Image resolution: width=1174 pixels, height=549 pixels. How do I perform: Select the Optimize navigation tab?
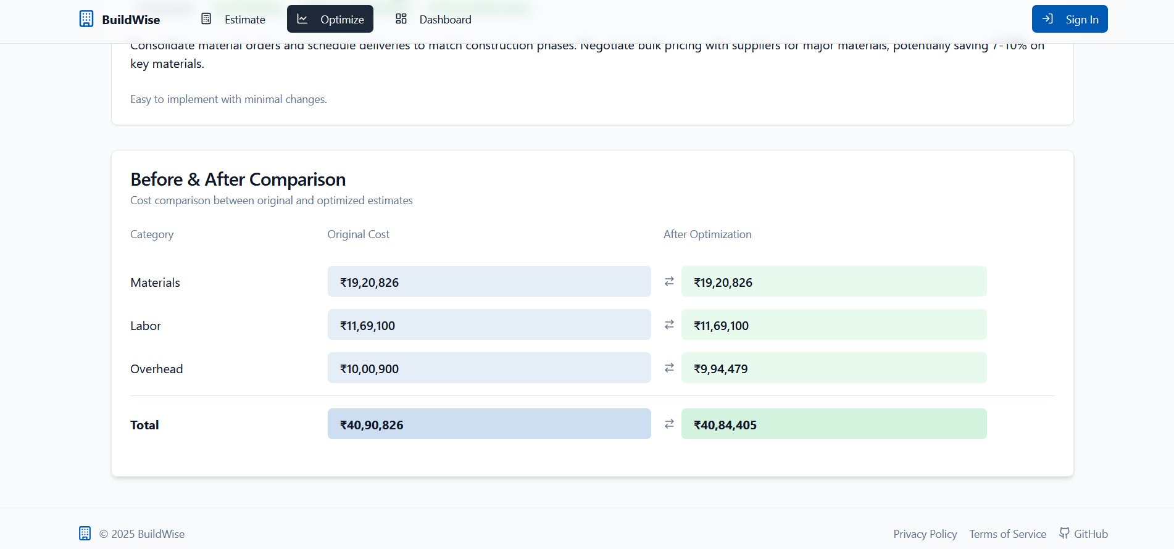tap(342, 20)
